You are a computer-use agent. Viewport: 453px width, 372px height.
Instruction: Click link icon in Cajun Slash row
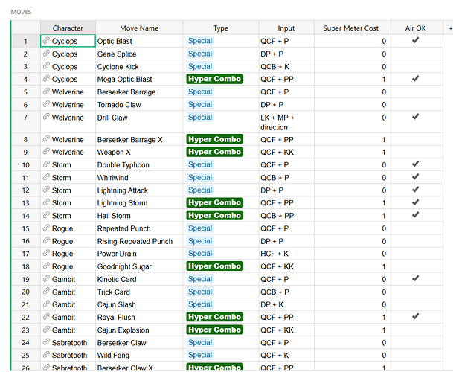(46, 304)
